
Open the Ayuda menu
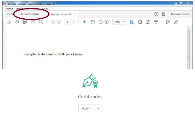pyautogui.click(x=45, y=9)
